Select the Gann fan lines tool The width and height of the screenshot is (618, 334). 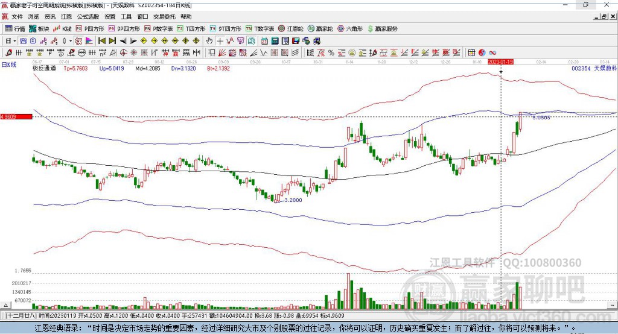point(222,52)
